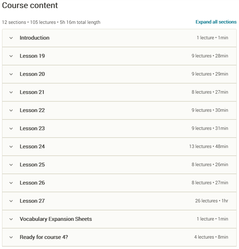This screenshot has height=249, width=239.
Task: Expand Vocabulary Expansion Sheets chevron
Action: 11,219
